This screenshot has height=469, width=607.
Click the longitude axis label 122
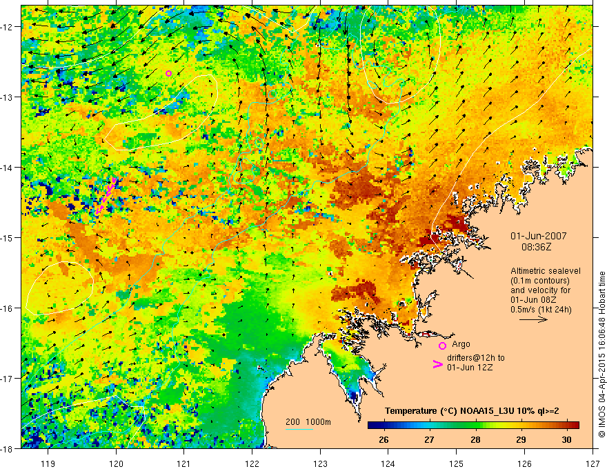pos(252,463)
